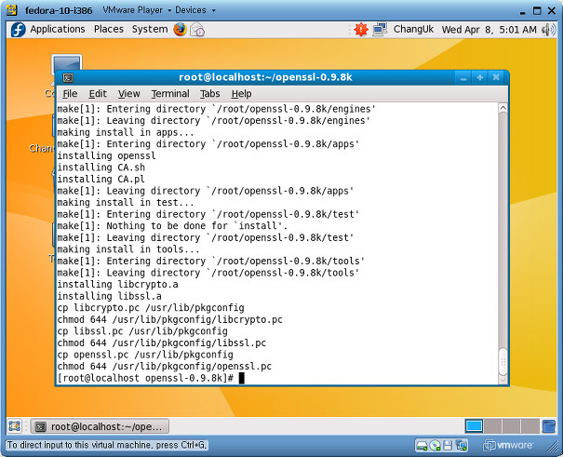Click the 'installing libcrypto.a' output line

pyautogui.click(x=117, y=284)
